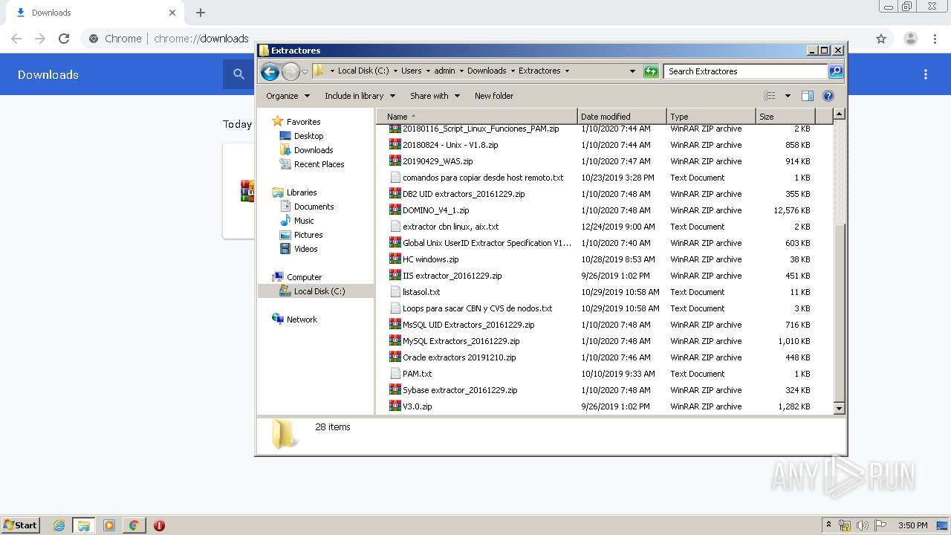
Task: Click the Explorer Forward navigation arrow
Action: pyautogui.click(x=291, y=71)
